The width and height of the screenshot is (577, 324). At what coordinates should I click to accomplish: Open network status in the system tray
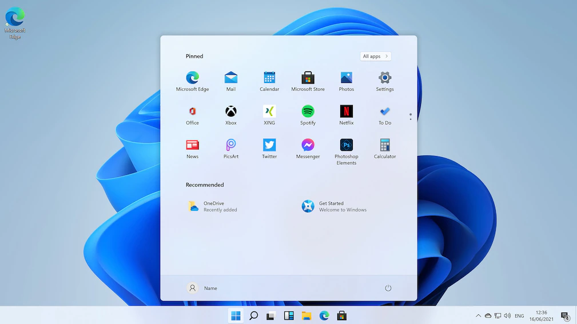click(498, 315)
